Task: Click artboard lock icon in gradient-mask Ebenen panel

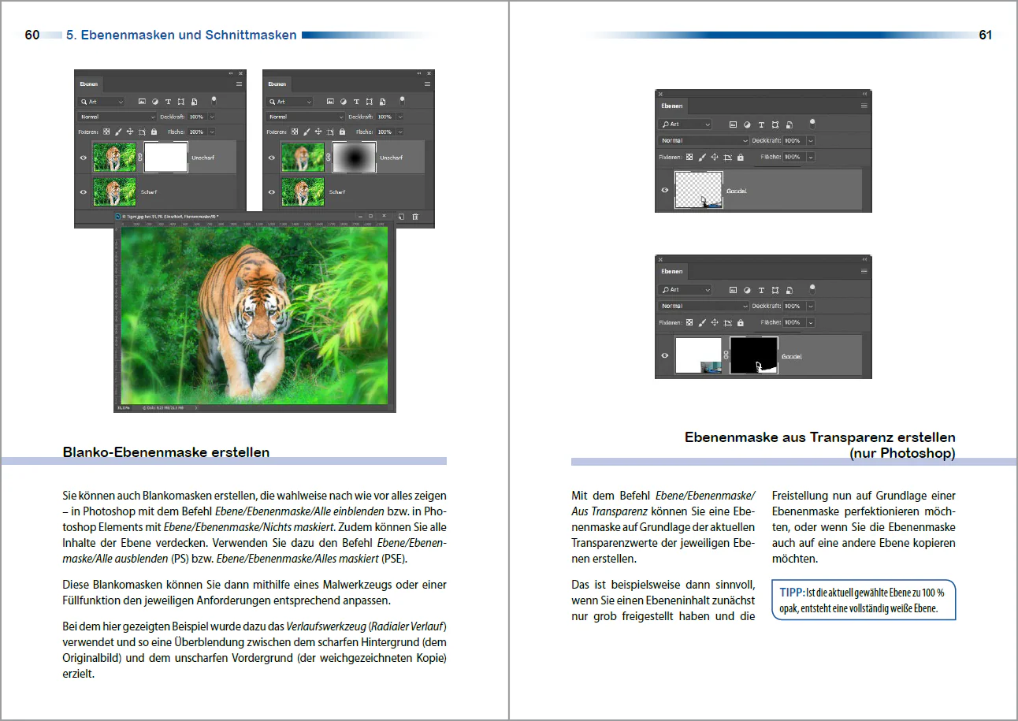Action: pyautogui.click(x=330, y=132)
